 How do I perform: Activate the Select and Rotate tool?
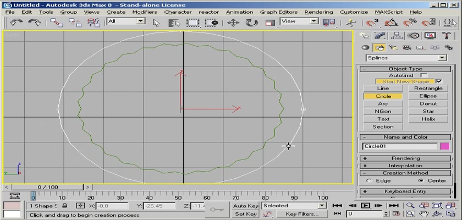pos(252,23)
